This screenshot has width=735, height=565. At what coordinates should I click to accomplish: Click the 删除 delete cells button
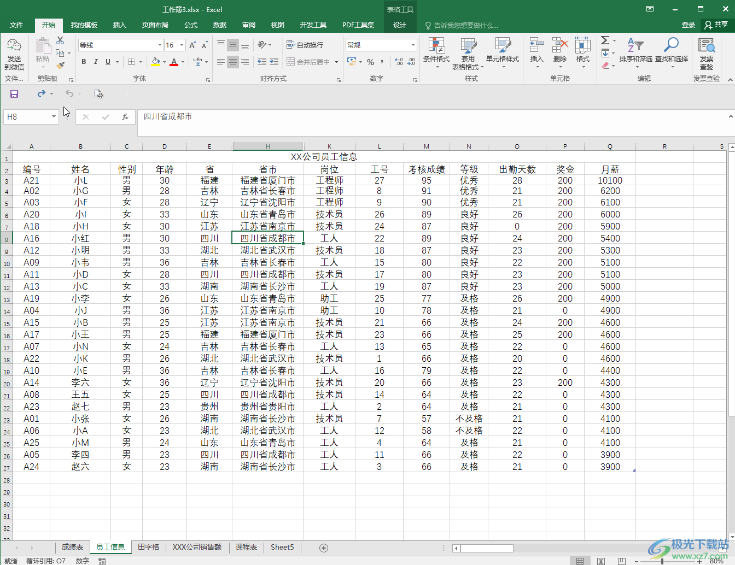[559, 52]
